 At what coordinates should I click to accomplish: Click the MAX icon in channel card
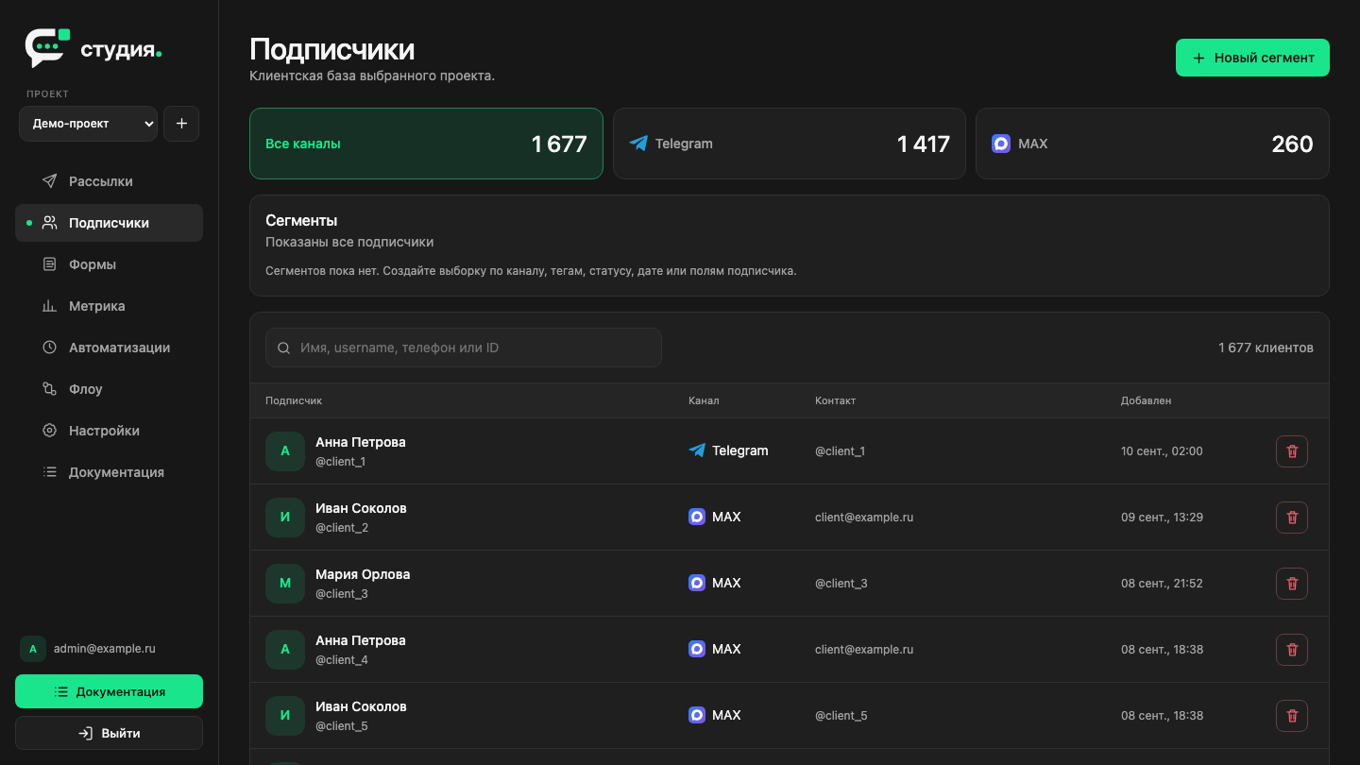click(1001, 144)
